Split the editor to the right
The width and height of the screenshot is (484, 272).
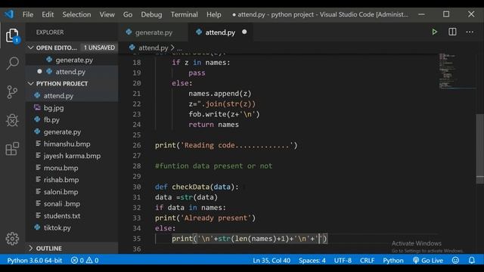coord(452,32)
